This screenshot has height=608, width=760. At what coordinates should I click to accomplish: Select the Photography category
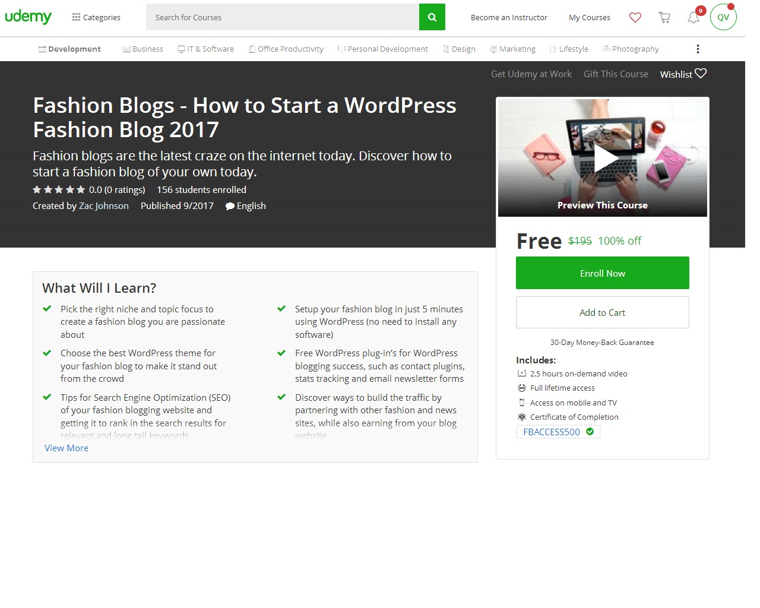pyautogui.click(x=631, y=49)
